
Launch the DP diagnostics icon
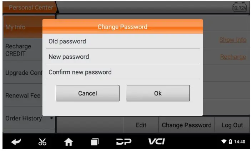click(x=124, y=142)
